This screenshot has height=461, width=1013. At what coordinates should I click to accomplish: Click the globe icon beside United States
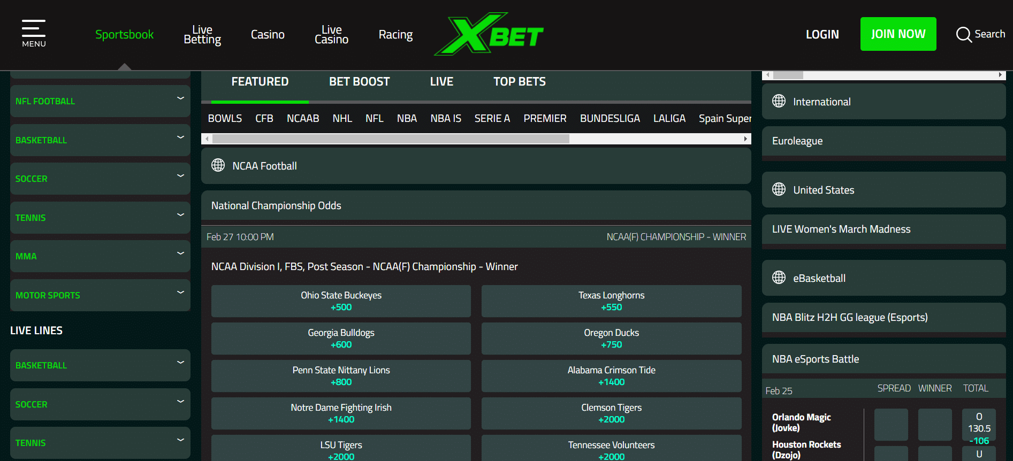(779, 189)
